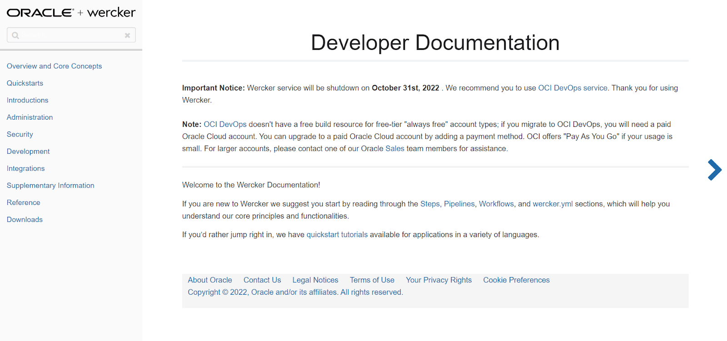The image size is (727, 341).
Task: Open Cookie Preferences in footer
Action: (516, 280)
